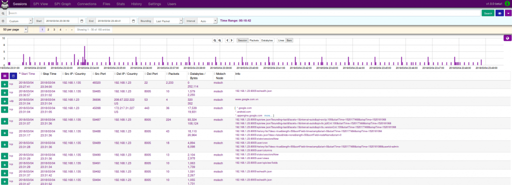
Task: Select Session graph type
Action: pos(242,40)
